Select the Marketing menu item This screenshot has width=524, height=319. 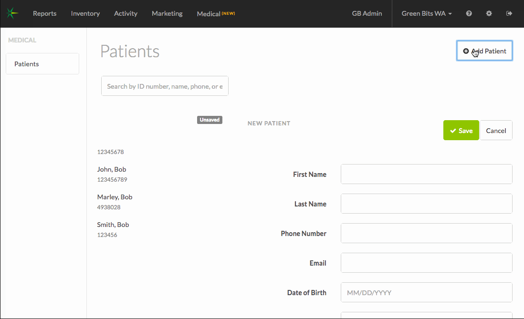167,13
